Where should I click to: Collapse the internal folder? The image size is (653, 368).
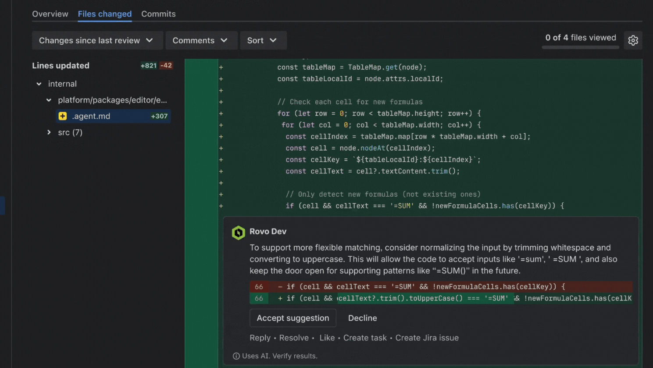coord(39,84)
